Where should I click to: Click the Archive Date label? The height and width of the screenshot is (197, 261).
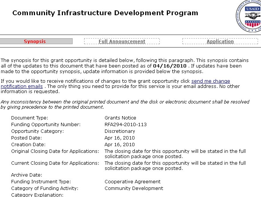coord(27,175)
